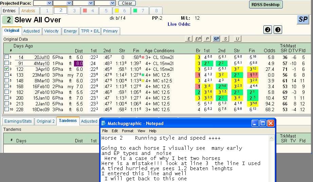Image resolution: width=313 pixels, height=182 pixels.
Task: Click the 27.4 odds value in line 3
Action: click(x=270, y=69)
